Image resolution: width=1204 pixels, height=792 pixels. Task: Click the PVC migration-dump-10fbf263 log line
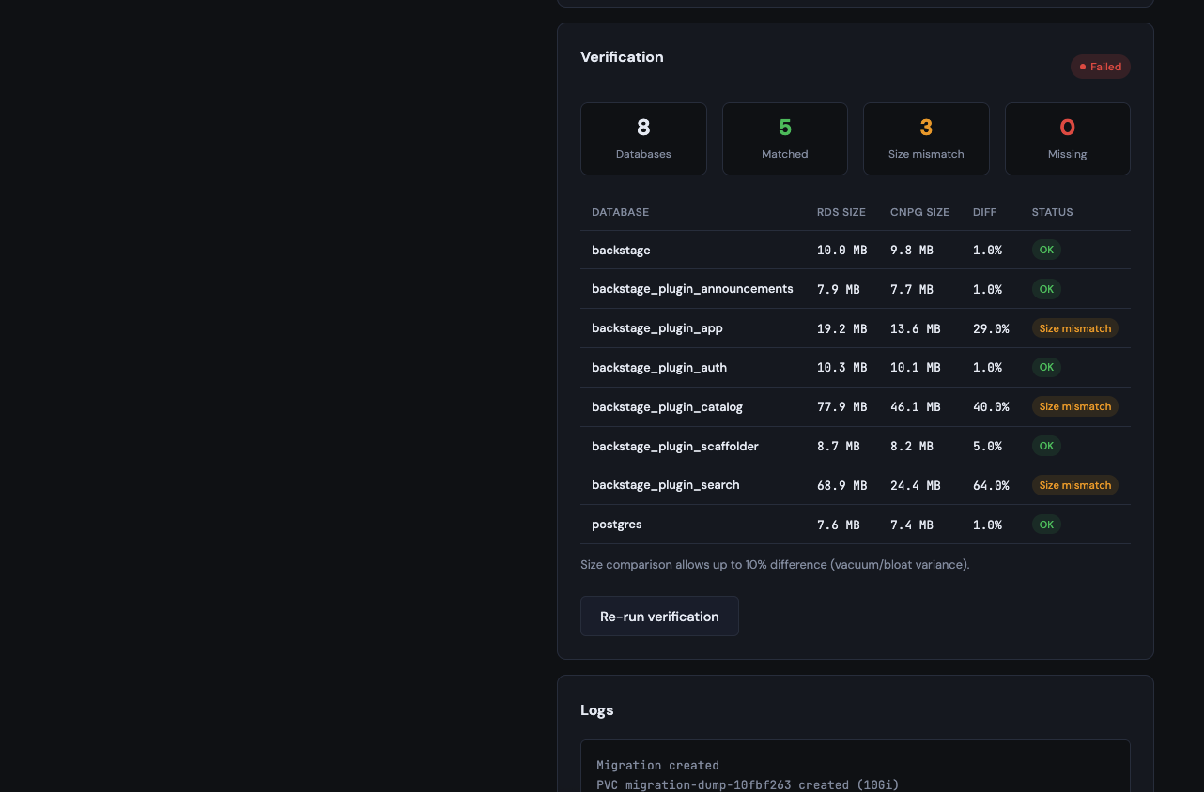click(x=748, y=784)
